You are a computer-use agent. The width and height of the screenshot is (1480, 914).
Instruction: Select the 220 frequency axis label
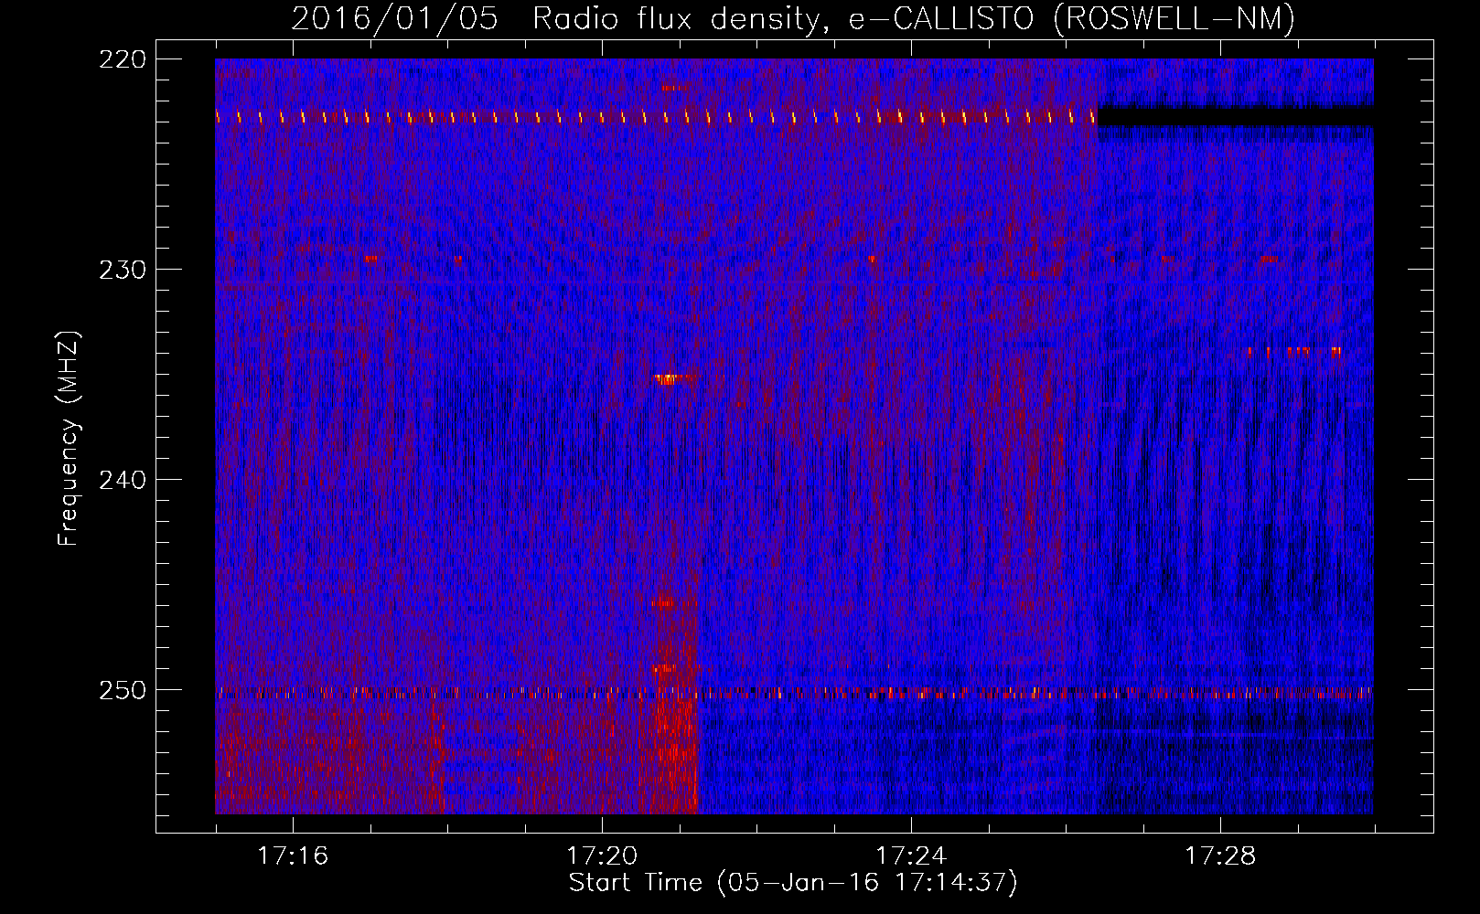[122, 59]
